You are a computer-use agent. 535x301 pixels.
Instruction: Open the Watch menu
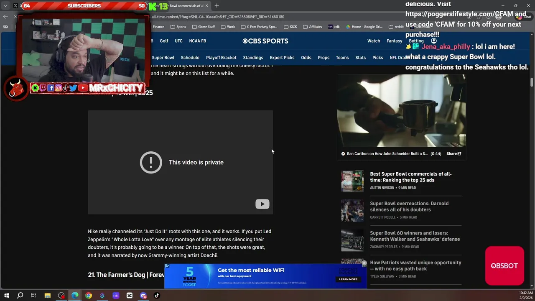374,41
